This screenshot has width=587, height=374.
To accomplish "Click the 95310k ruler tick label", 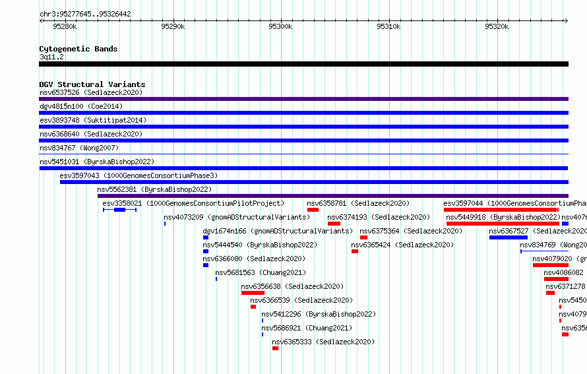I will pos(388,26).
